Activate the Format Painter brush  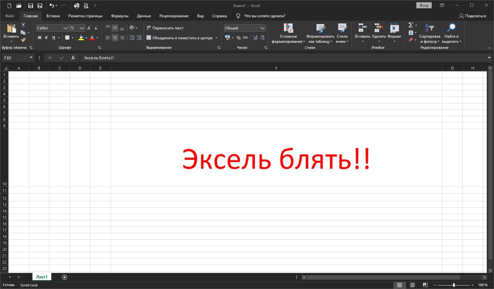click(23, 40)
